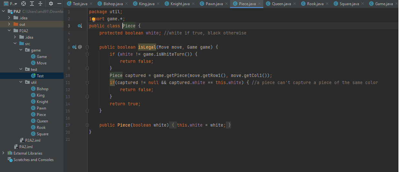Hide the Project panel with minus icon
The width and height of the screenshot is (402, 172).
click(x=59, y=4)
